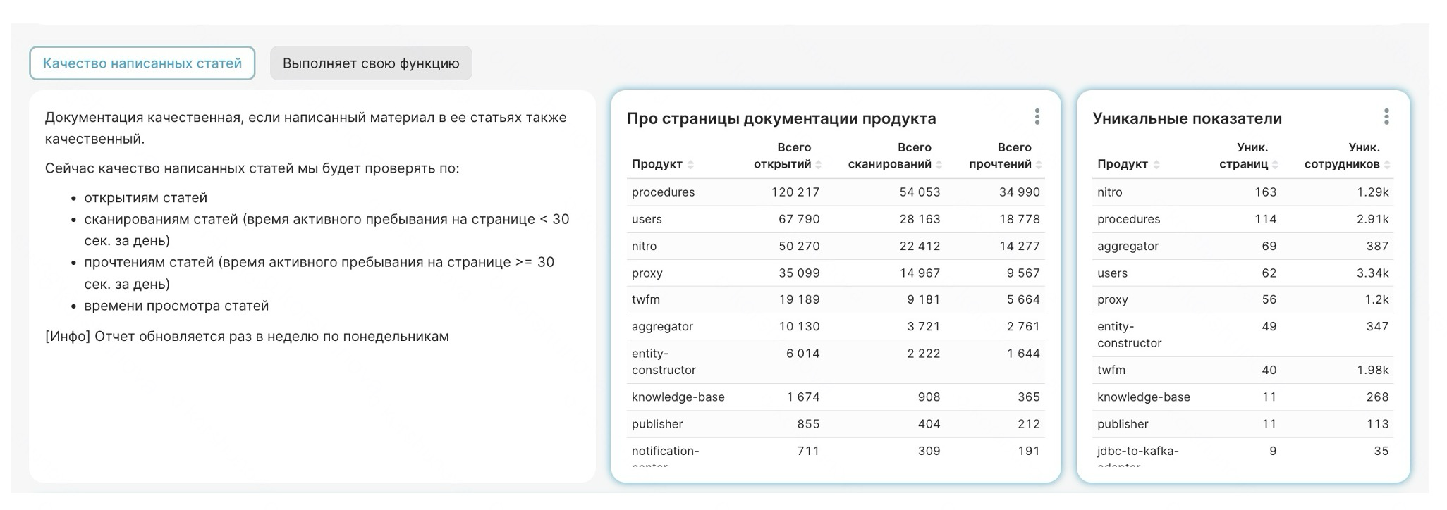The image size is (1447, 510).
Task: Open kebab menu of 'Про страницы документации продукта'
Action: coord(1037,117)
